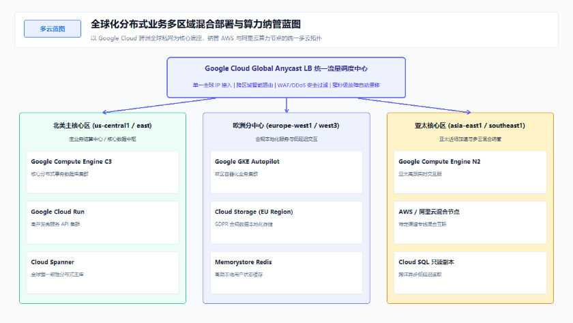This screenshot has width=573, height=323.
Task: Click the 亚太核心区 (asia-east1 / southeast1) heading
Action: pyautogui.click(x=470, y=126)
